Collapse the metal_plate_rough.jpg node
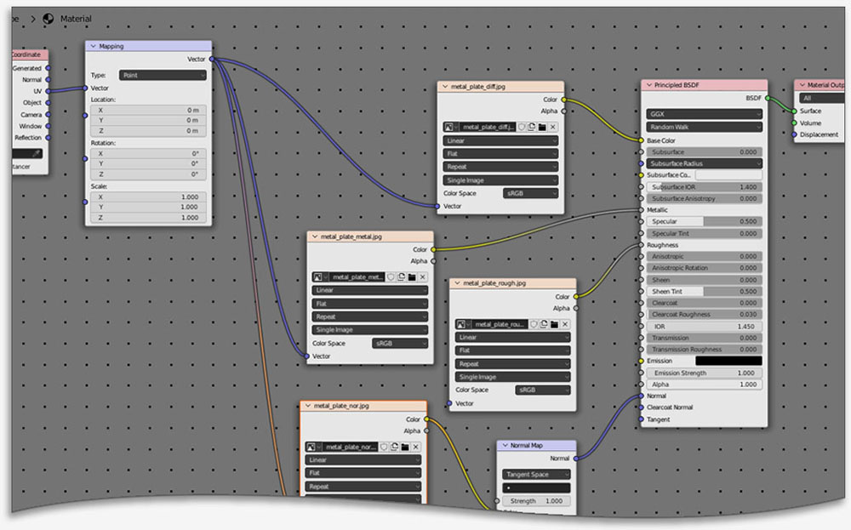 pyautogui.click(x=456, y=283)
